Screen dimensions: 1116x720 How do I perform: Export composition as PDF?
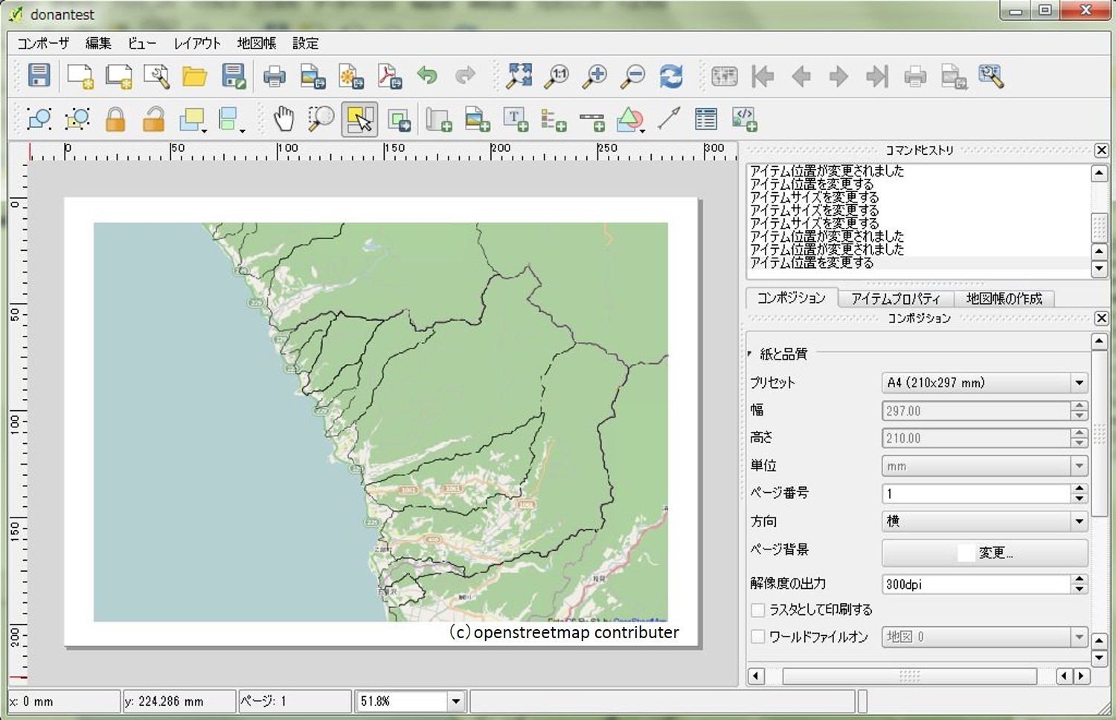tap(390, 76)
